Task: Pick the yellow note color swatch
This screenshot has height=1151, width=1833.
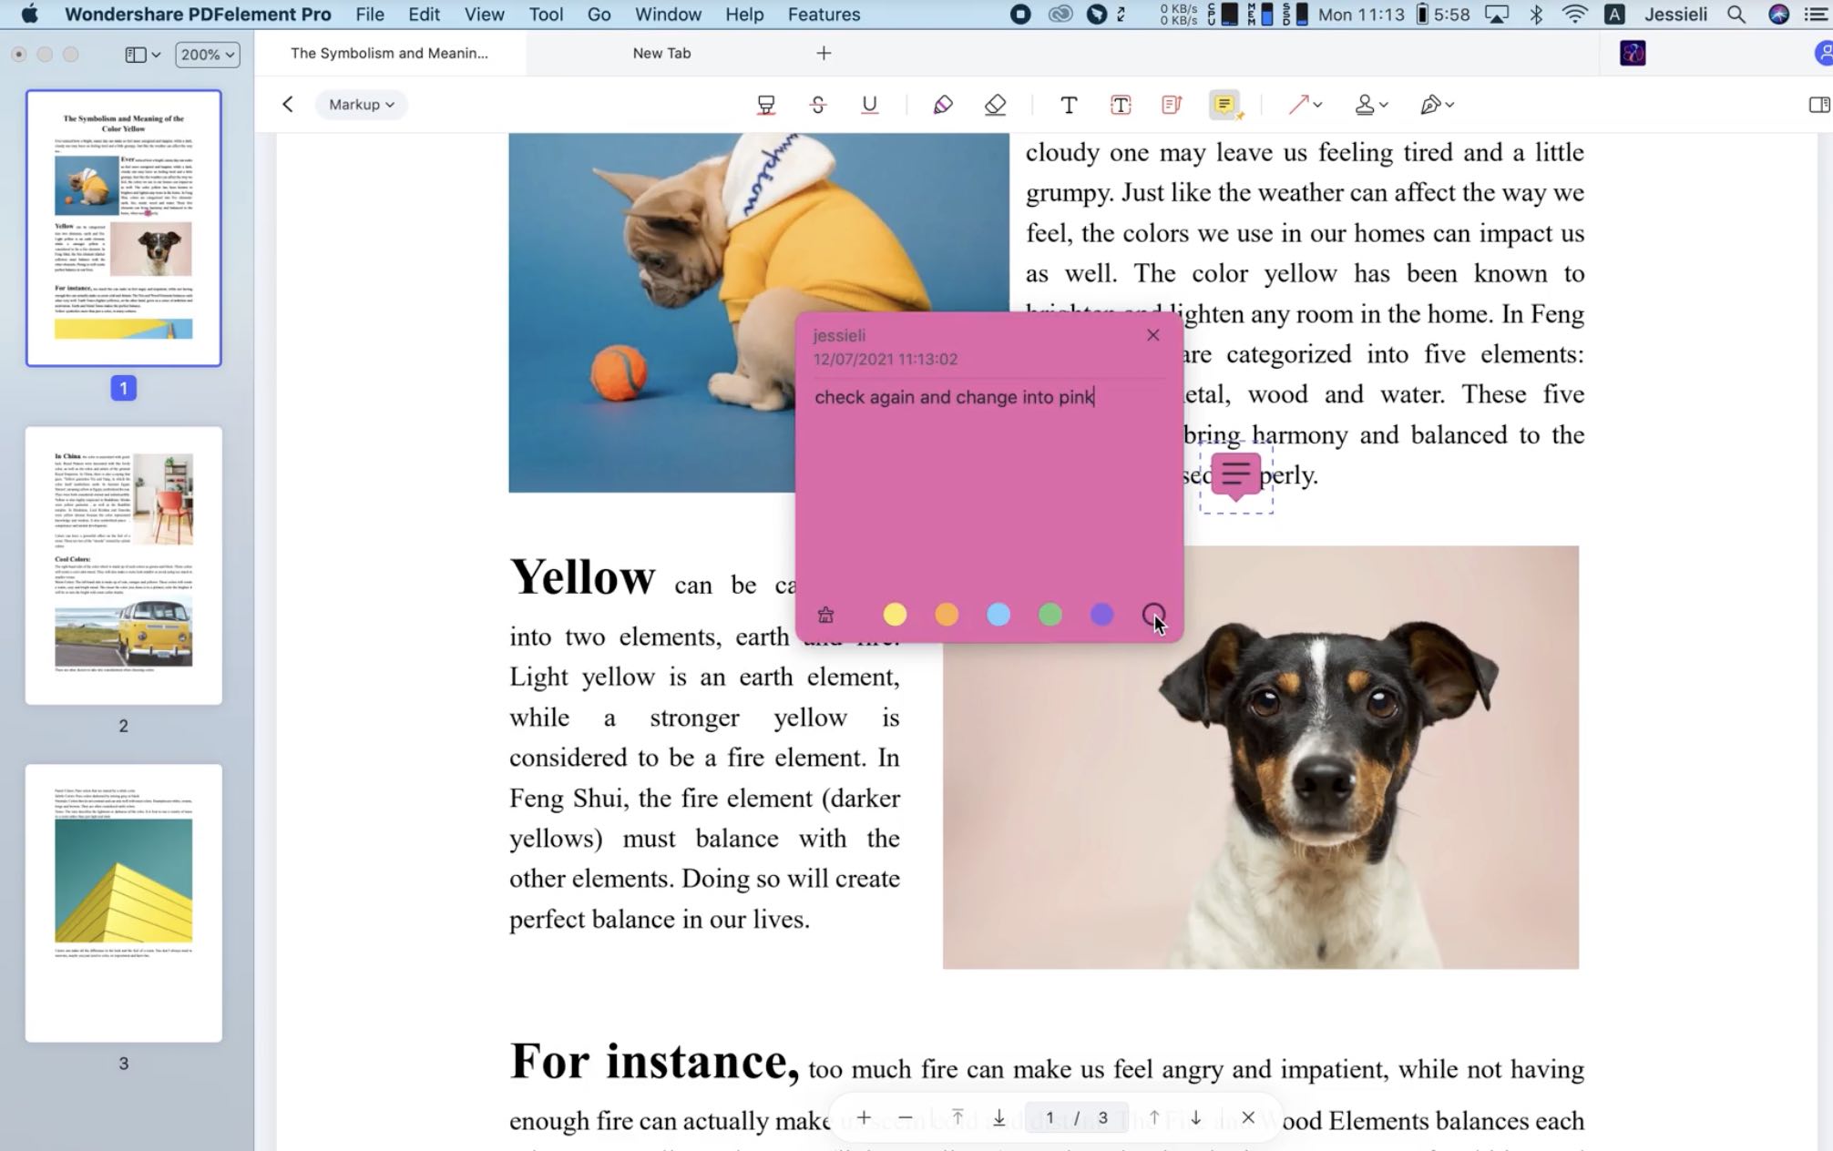Action: (x=895, y=615)
